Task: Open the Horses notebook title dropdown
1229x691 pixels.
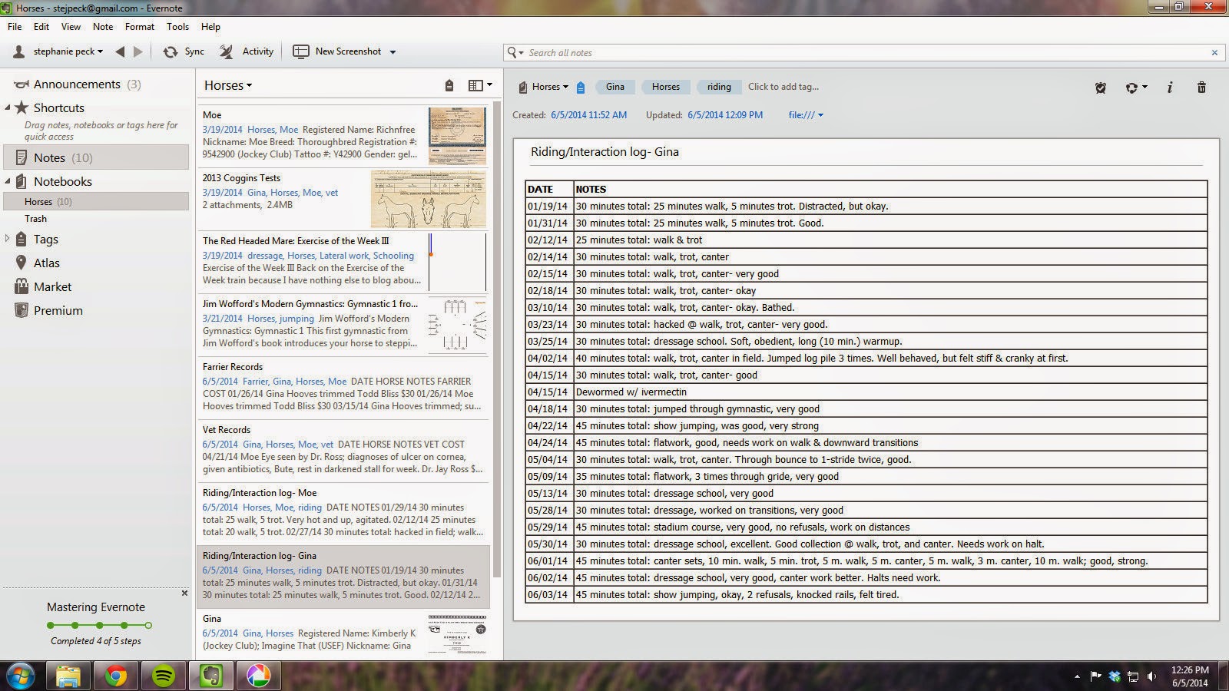Action: 228,85
